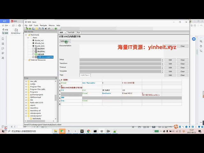Click the Log keyword cell in row 7

point(71,101)
